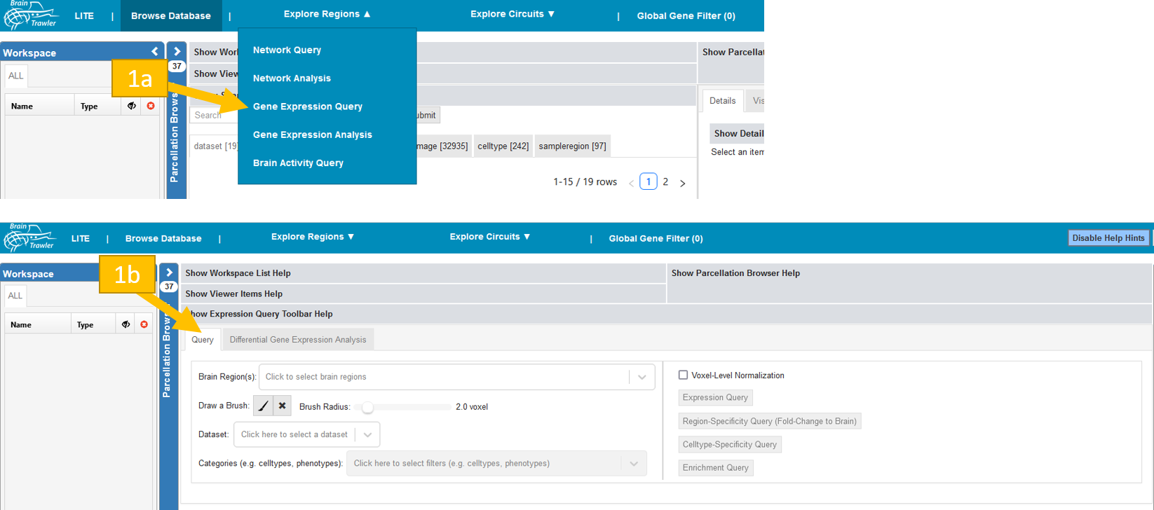Switch to Differential Gene Expression Analysis tab

pyautogui.click(x=298, y=340)
